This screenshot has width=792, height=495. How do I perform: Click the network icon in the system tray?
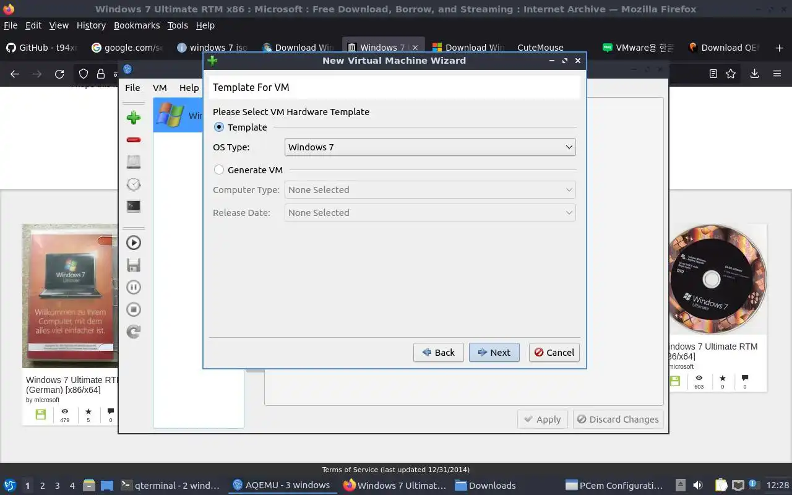coord(738,485)
